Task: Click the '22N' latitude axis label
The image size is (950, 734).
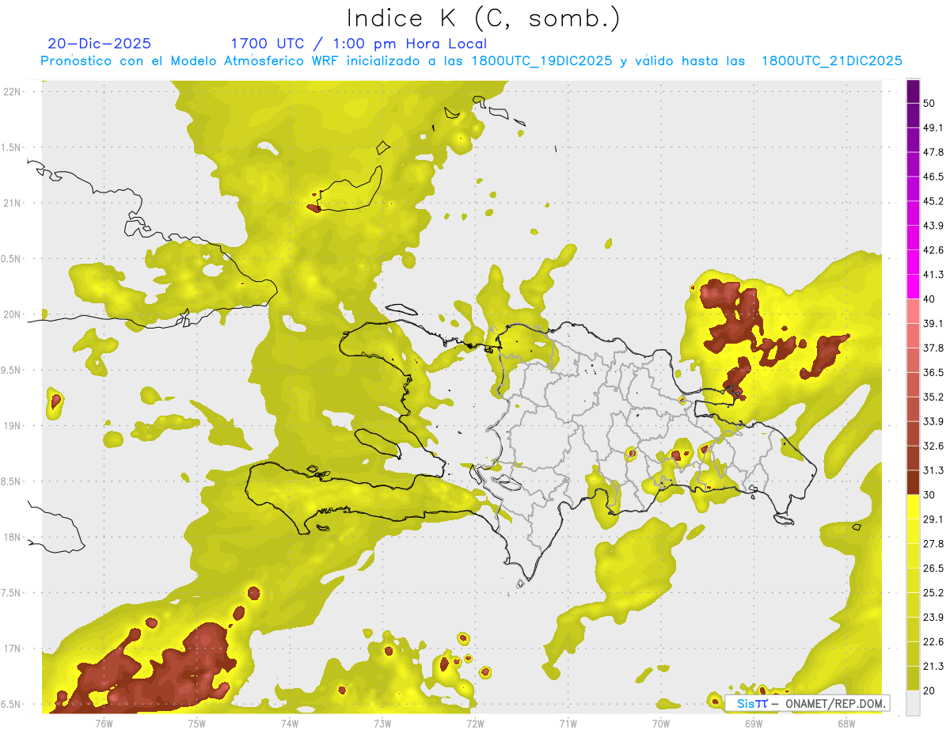Action: point(12,91)
